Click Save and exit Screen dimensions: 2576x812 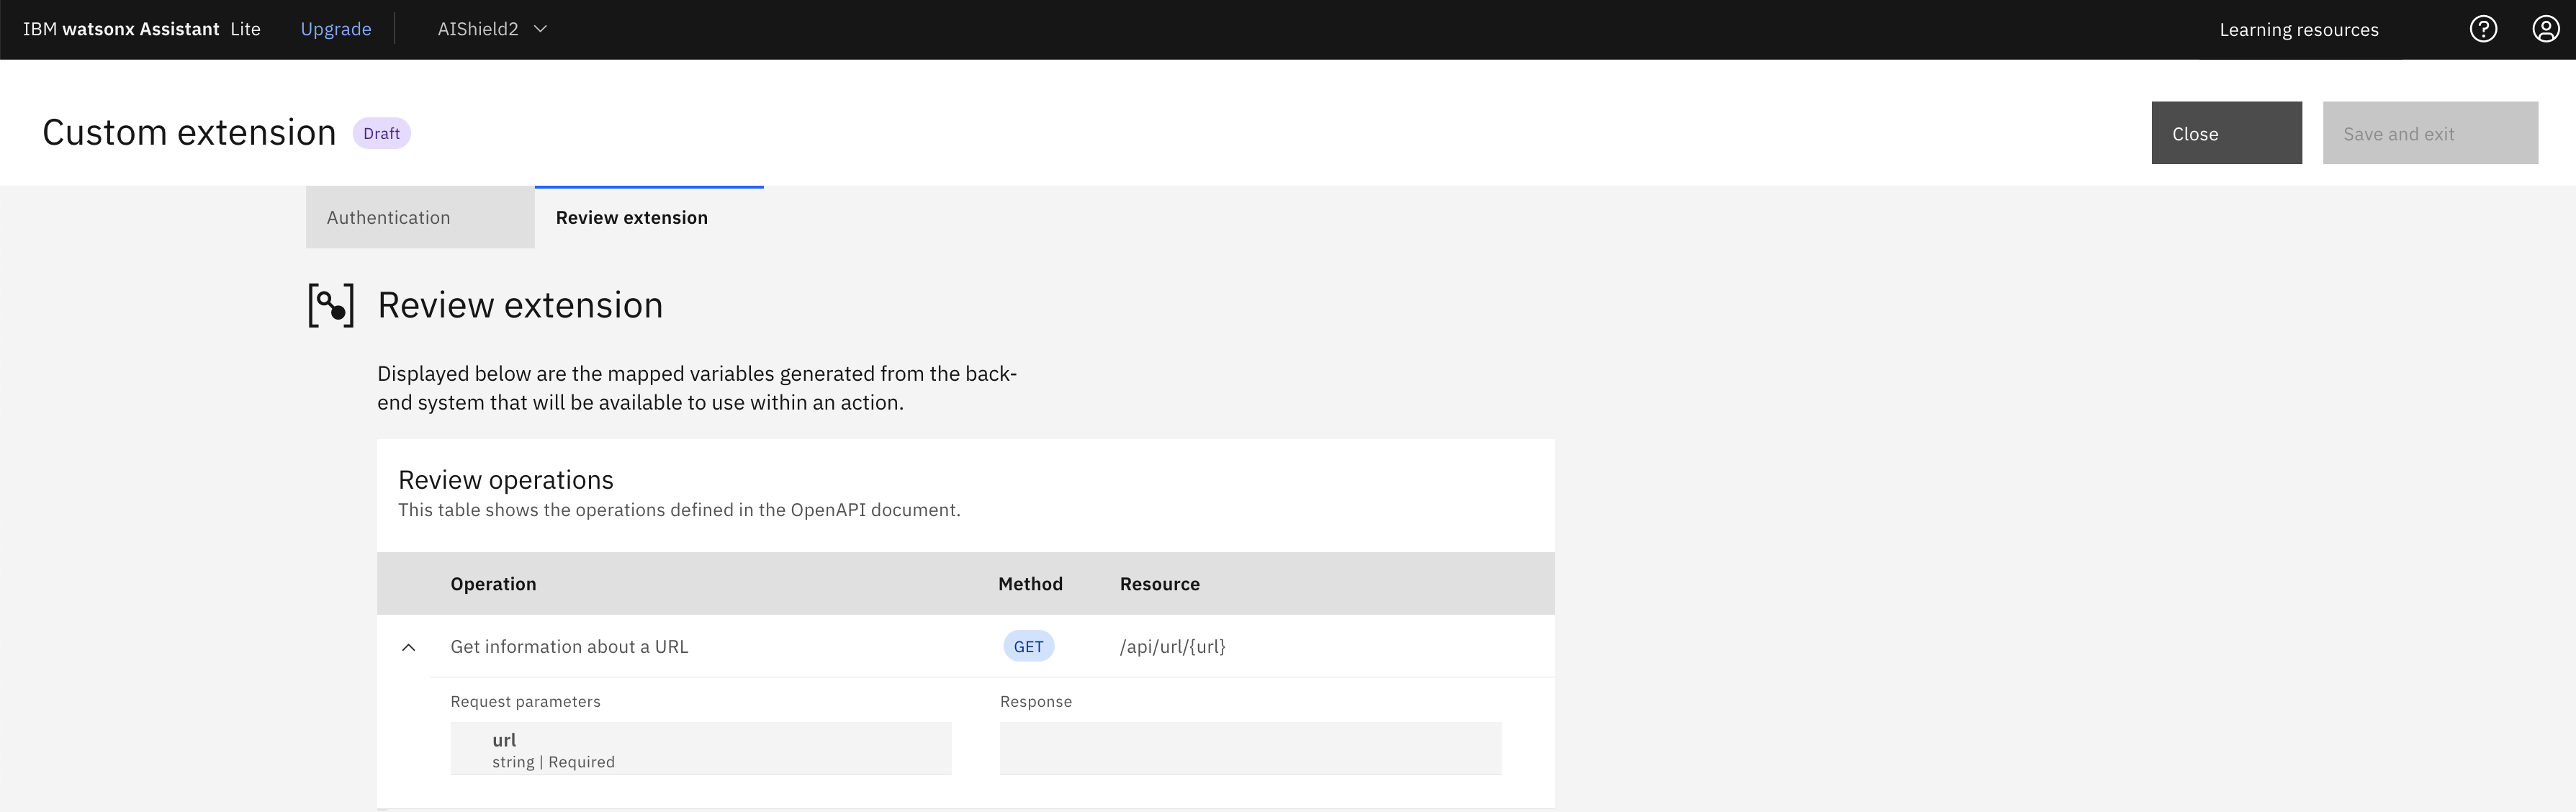point(2430,132)
